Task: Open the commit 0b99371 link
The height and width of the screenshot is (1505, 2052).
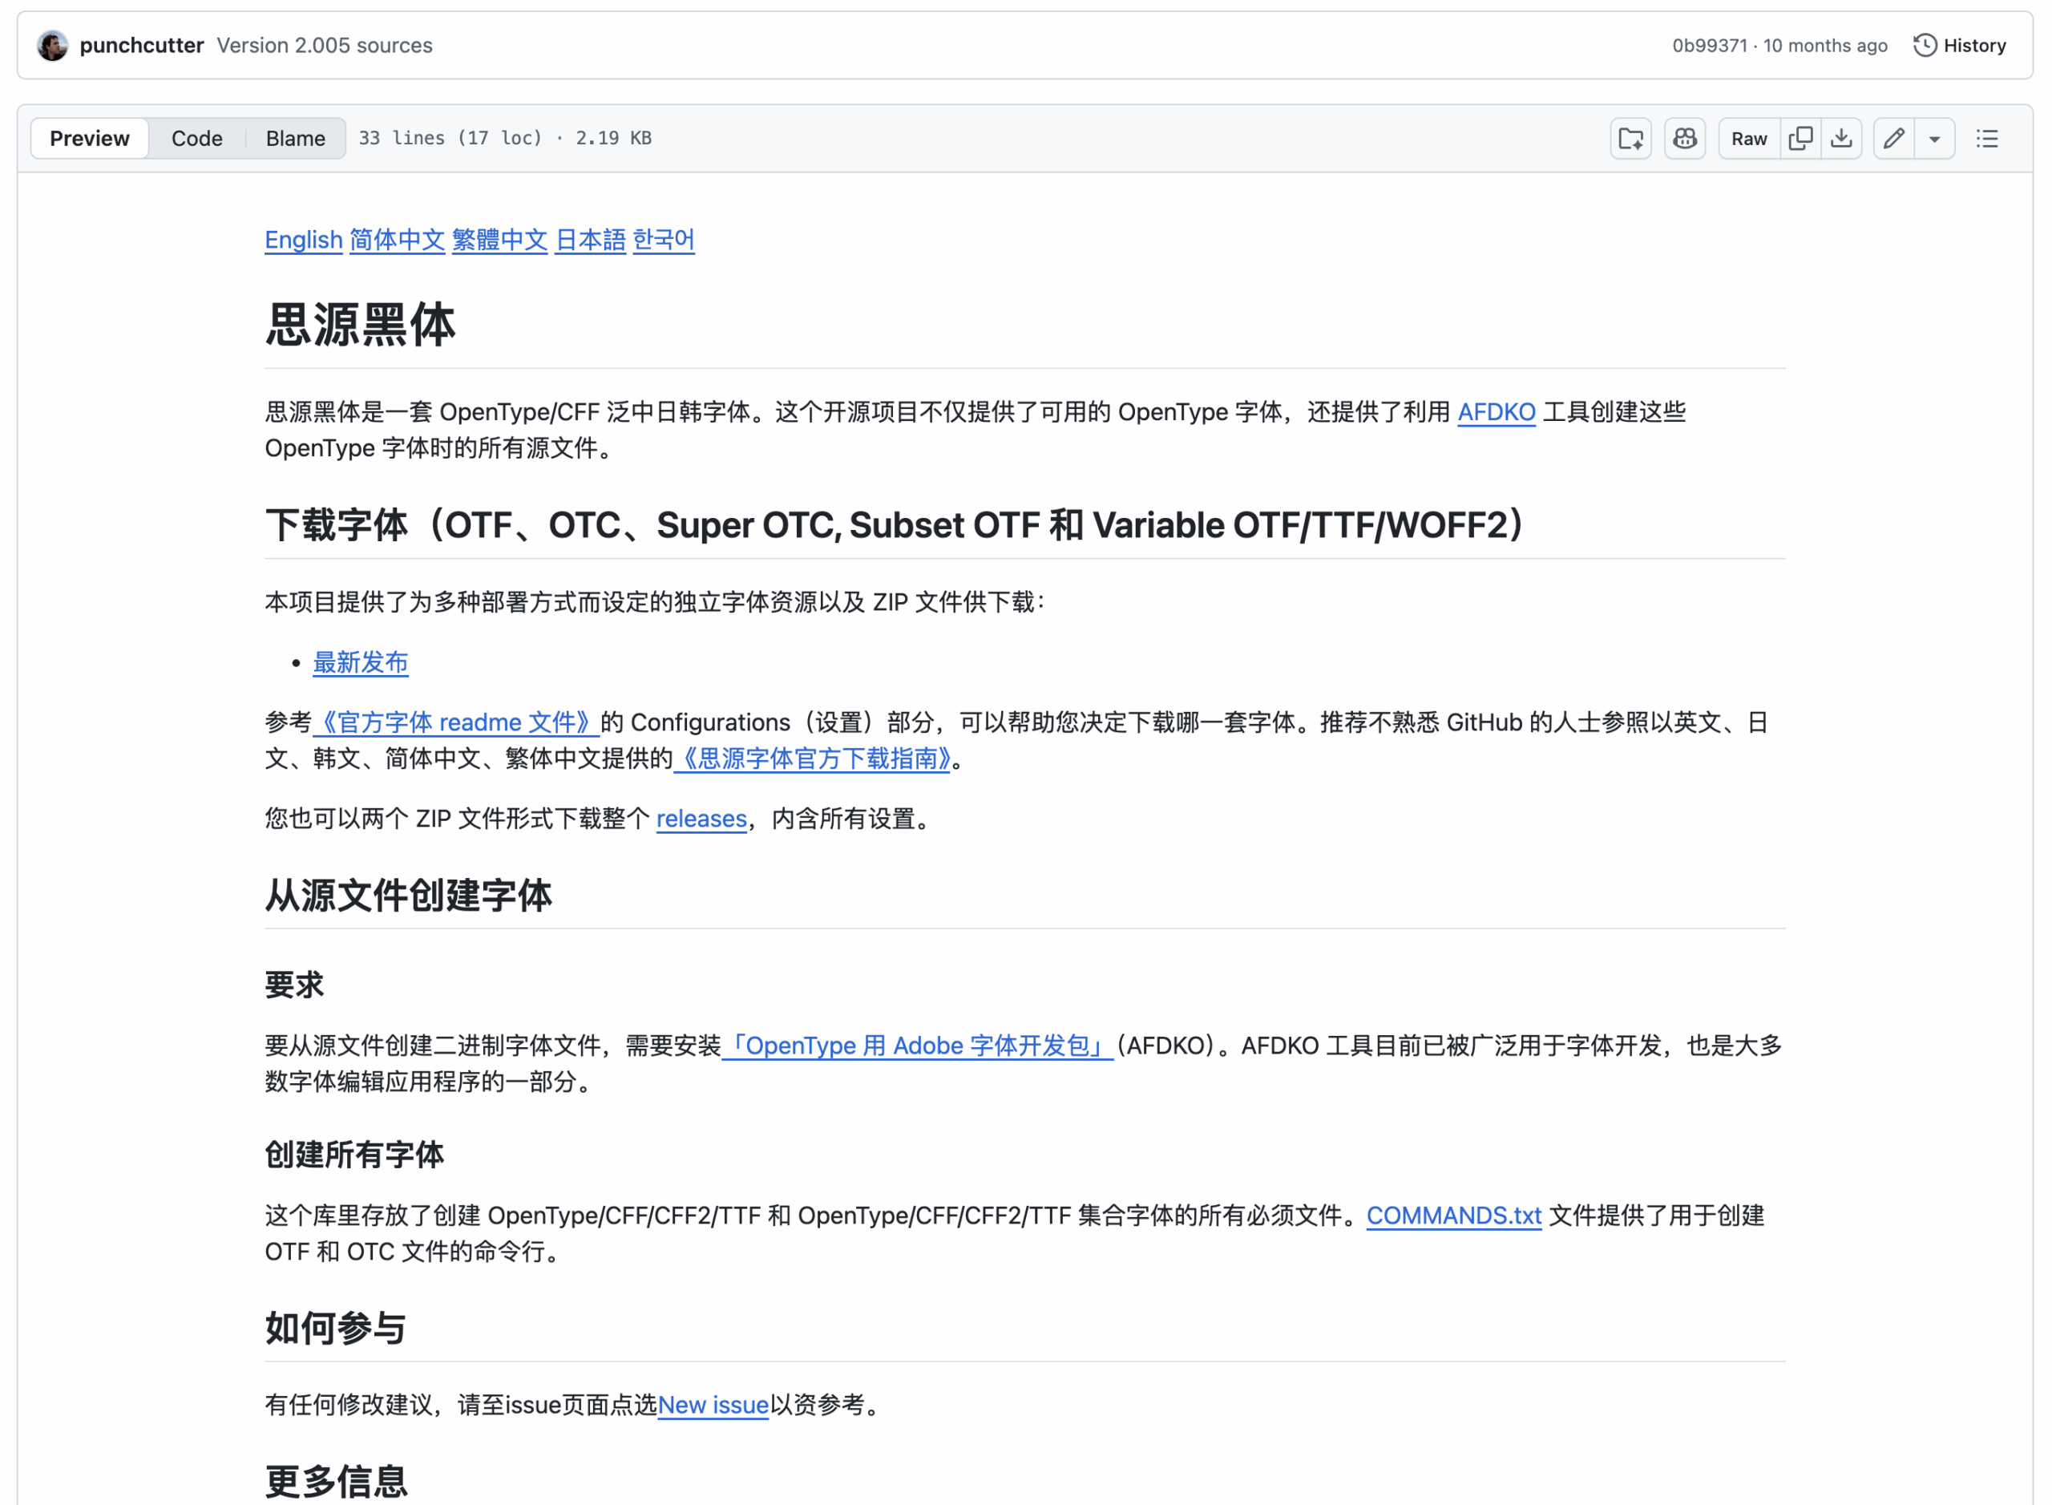Action: (x=1709, y=45)
